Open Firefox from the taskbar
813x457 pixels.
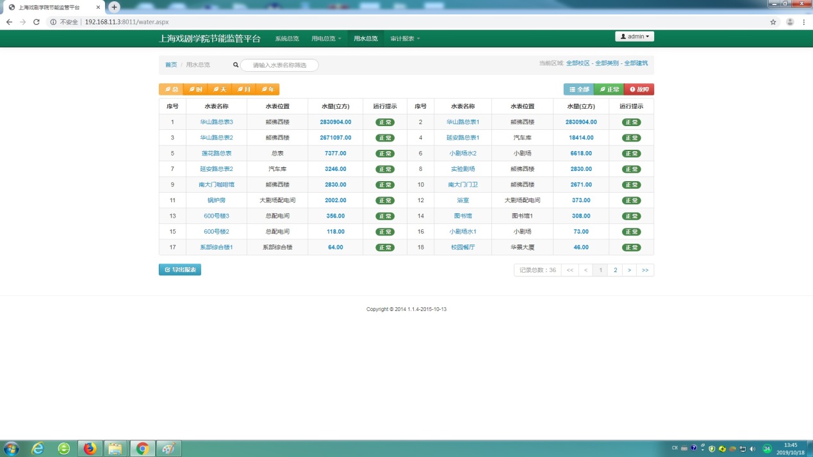(x=90, y=448)
